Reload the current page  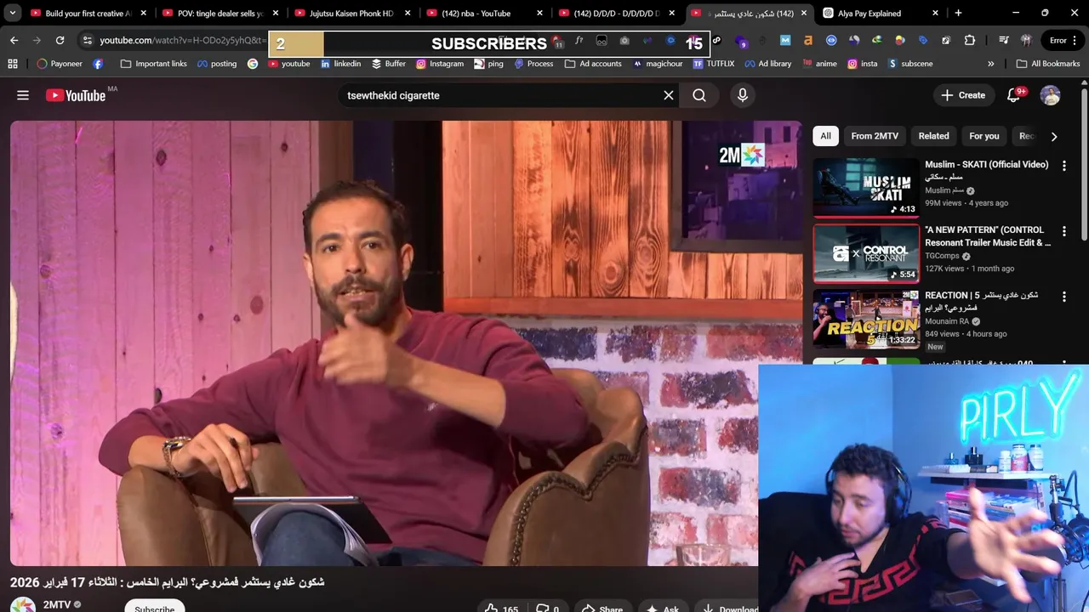click(x=60, y=40)
